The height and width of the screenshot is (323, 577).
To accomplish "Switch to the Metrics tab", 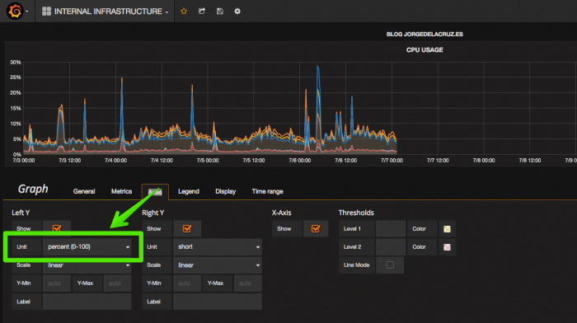I will (x=121, y=191).
